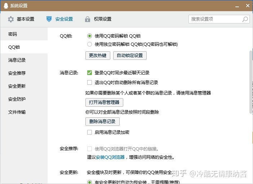
Task: Focus the 搜索设置项 search field
Action: coord(219,19)
